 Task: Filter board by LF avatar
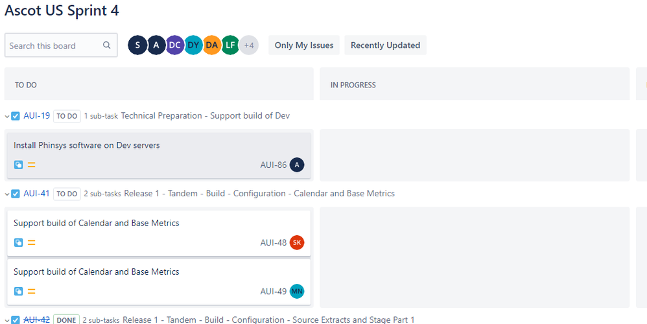(x=230, y=45)
